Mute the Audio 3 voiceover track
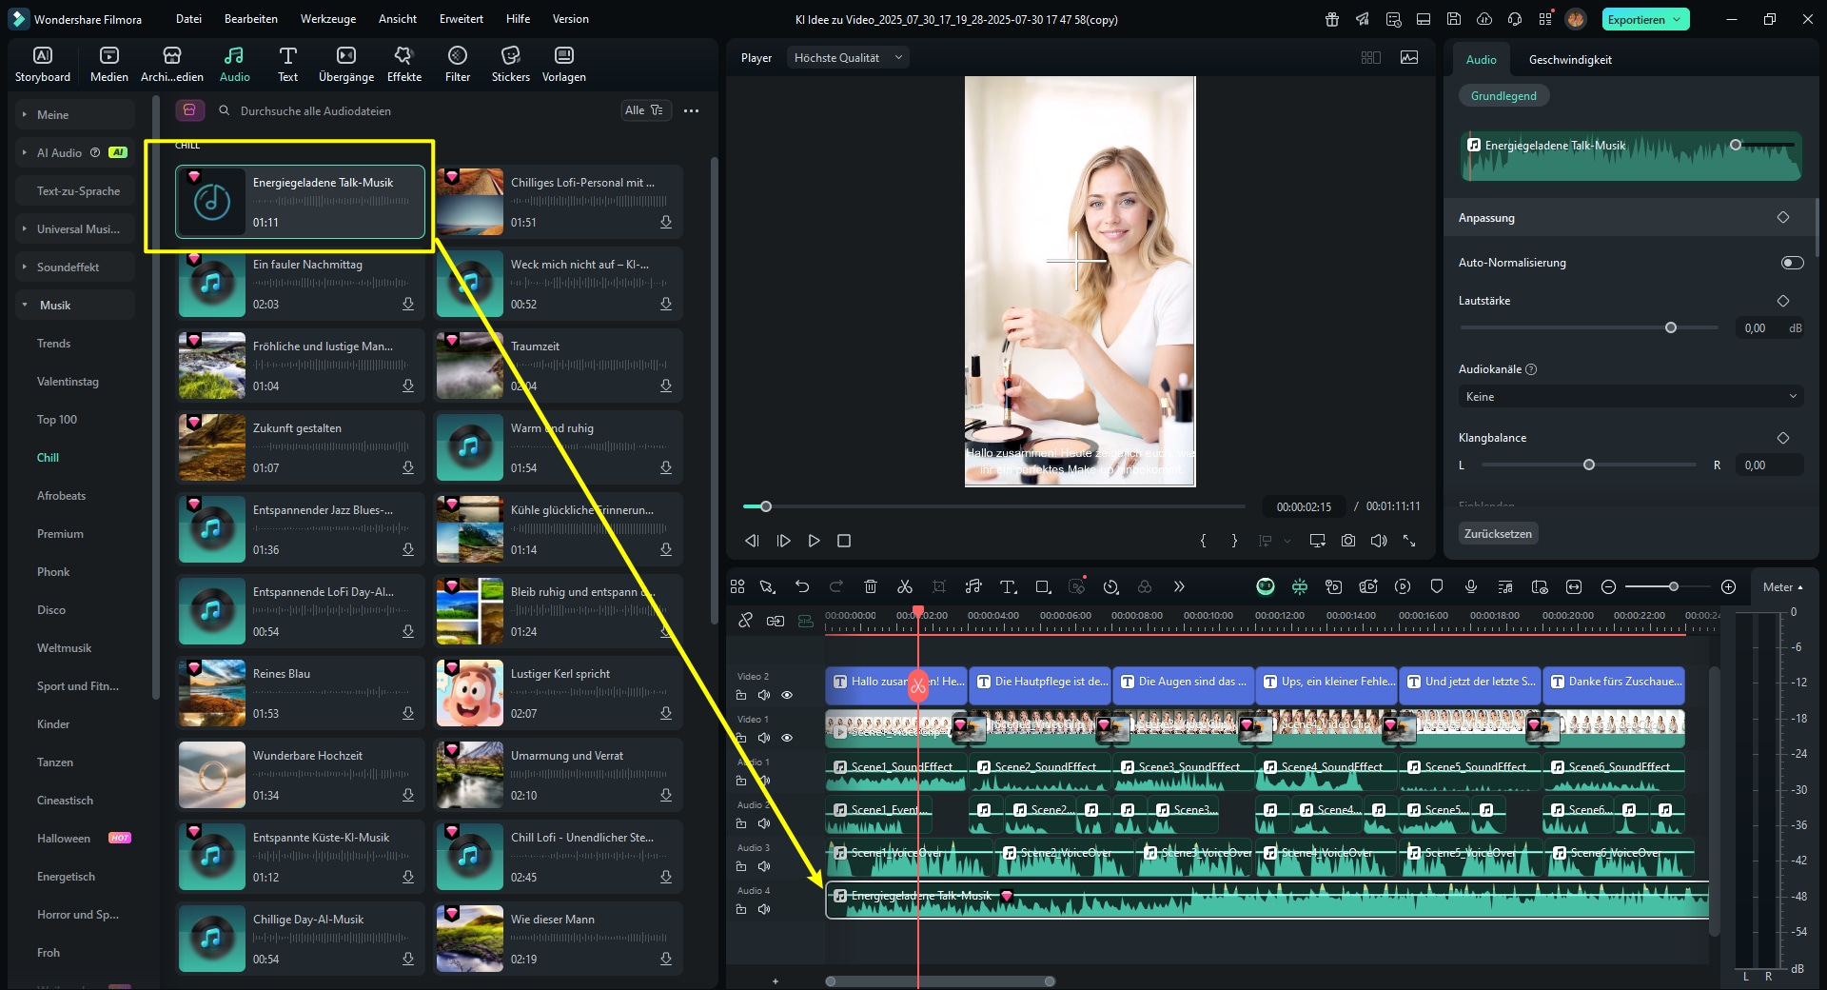Screen dimensions: 1827x990 (x=764, y=866)
